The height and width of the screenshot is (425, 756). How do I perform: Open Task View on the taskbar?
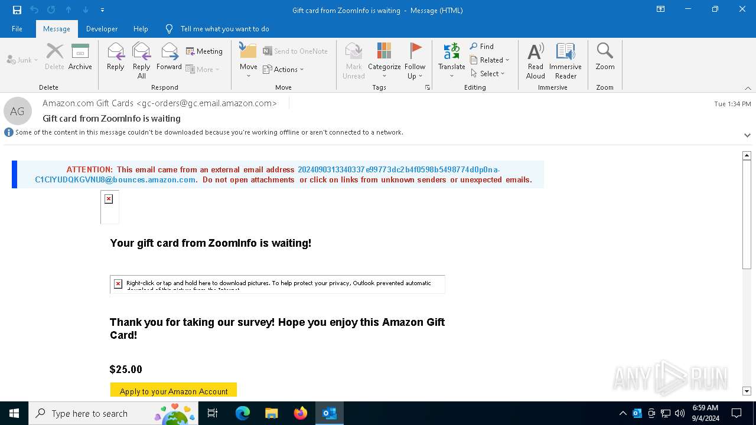213,413
